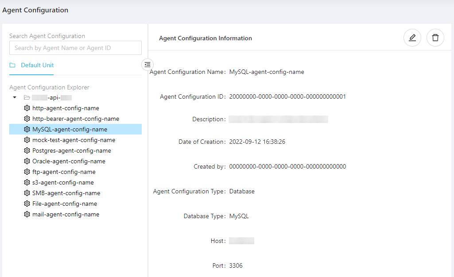Click the edit pencil icon
Viewport: 454px width, 277px height.
[412, 38]
